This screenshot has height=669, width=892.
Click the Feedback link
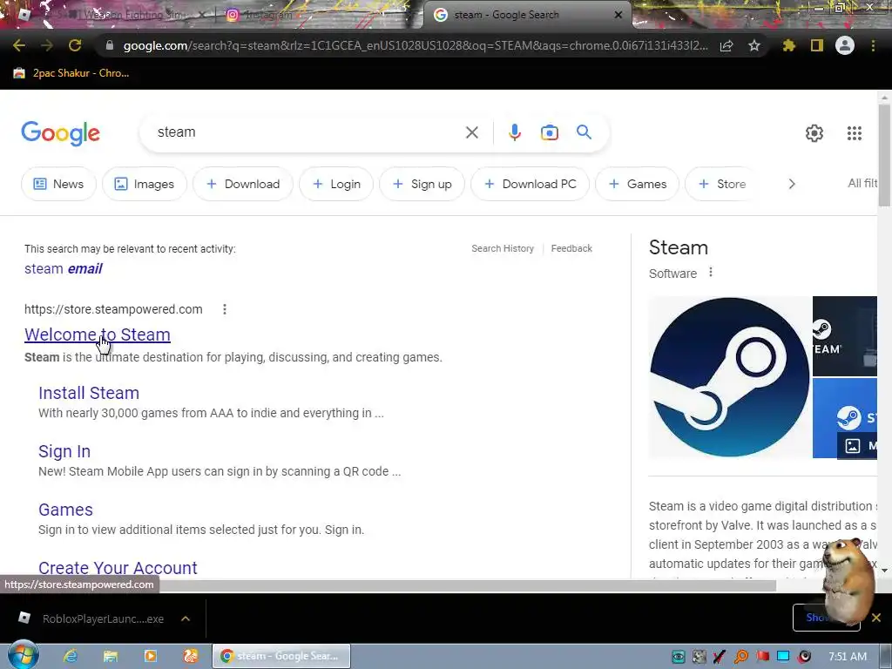[x=571, y=248]
